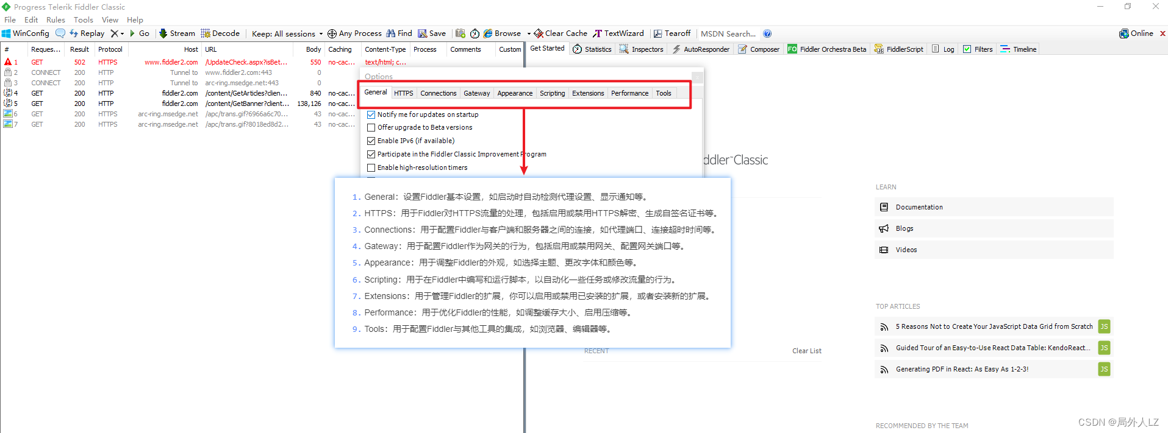Click the camera screenshot toolbar icon
The width and height of the screenshot is (1168, 433).
[x=460, y=33]
